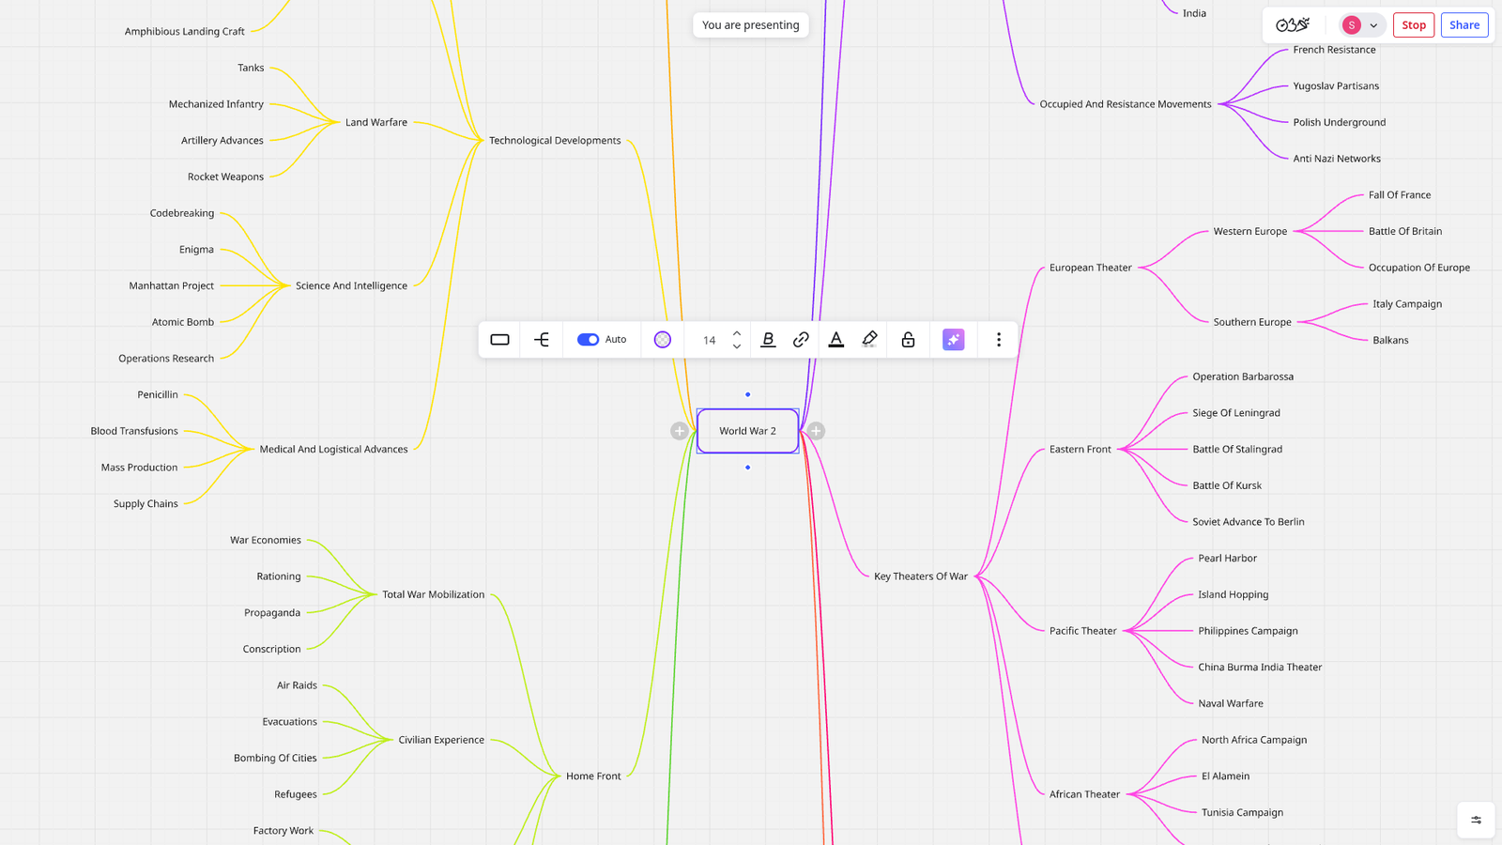The height and width of the screenshot is (845, 1502).
Task: Click the Rocket Weapons node
Action: 225,177
